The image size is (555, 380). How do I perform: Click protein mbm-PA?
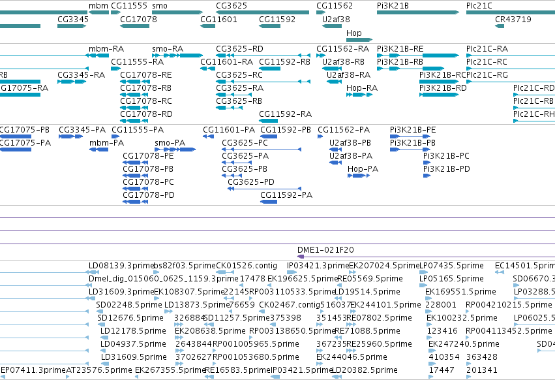(98, 150)
